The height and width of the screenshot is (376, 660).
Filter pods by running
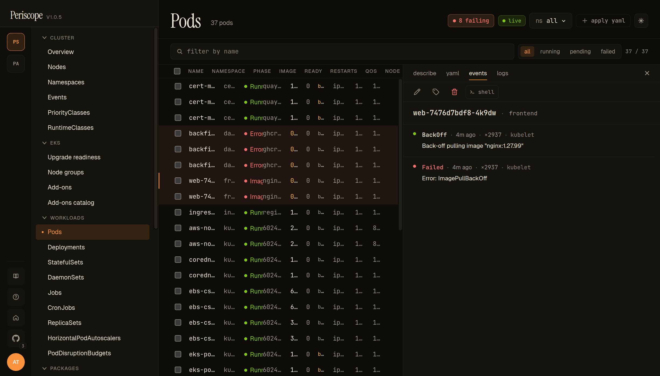click(550, 51)
